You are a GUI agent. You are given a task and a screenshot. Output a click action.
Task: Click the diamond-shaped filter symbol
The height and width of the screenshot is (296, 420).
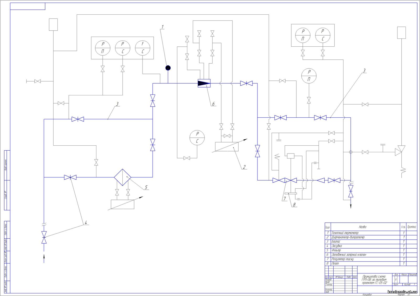(122, 177)
